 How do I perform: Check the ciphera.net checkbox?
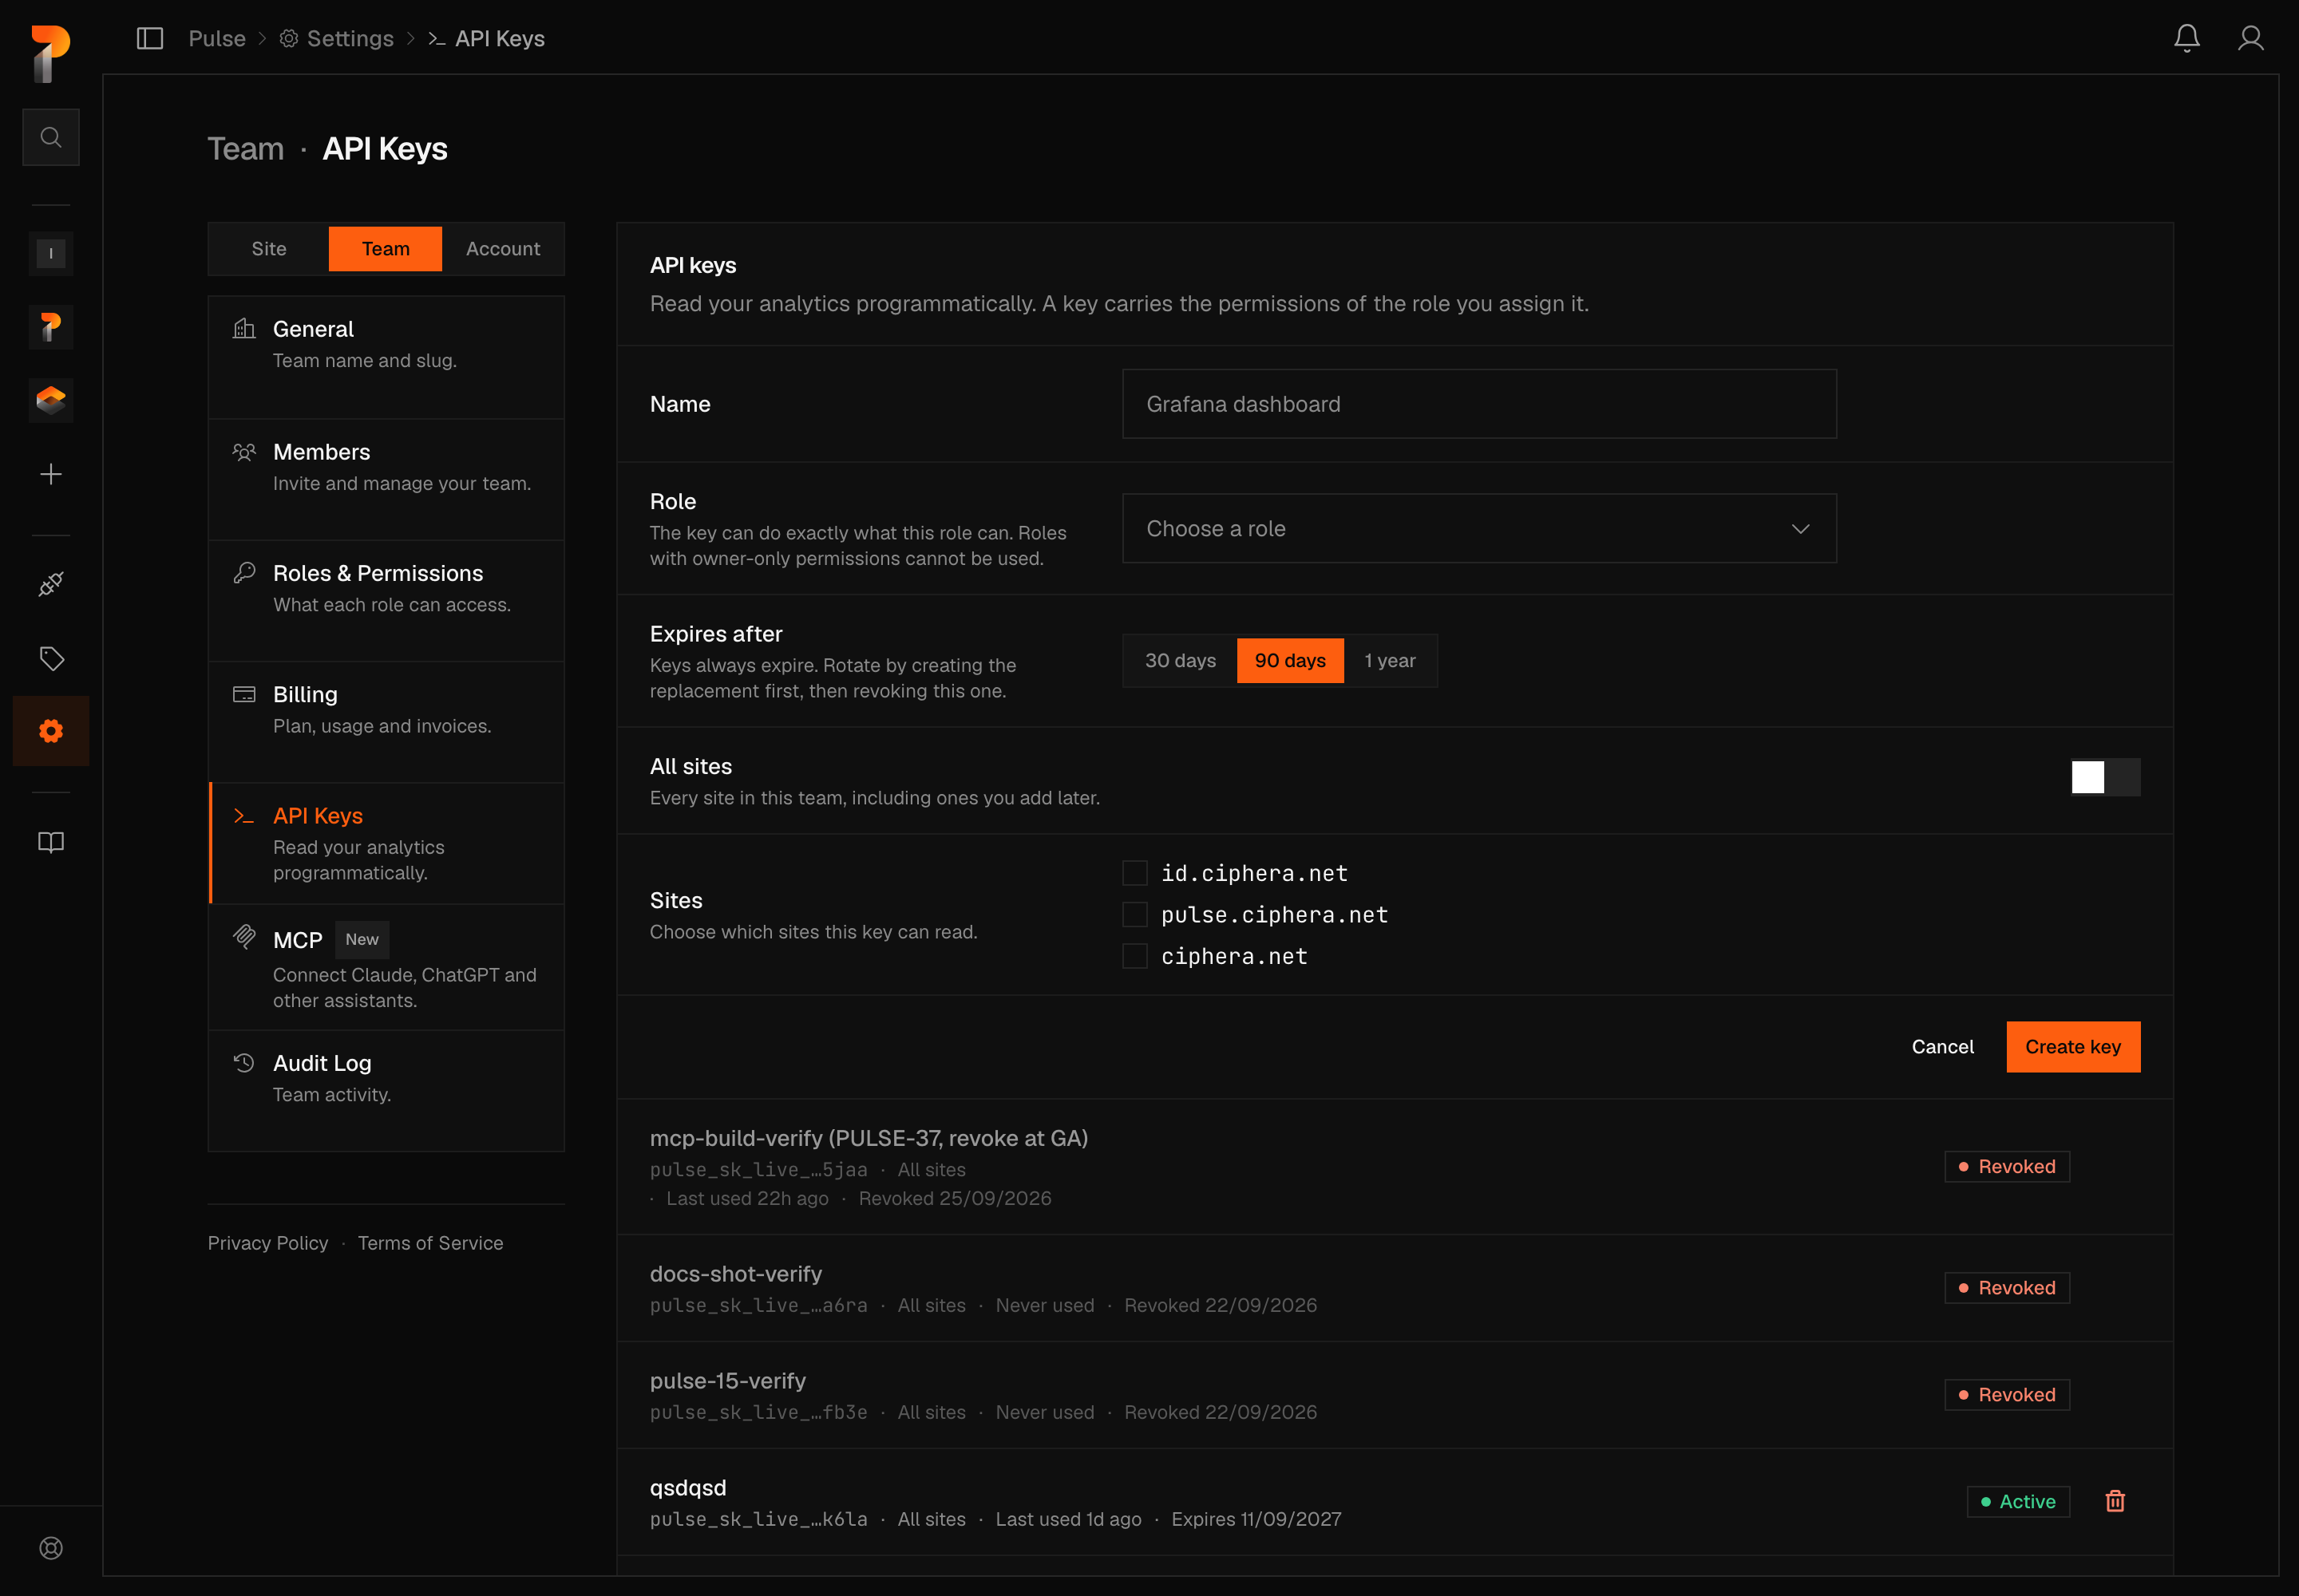[x=1134, y=956]
